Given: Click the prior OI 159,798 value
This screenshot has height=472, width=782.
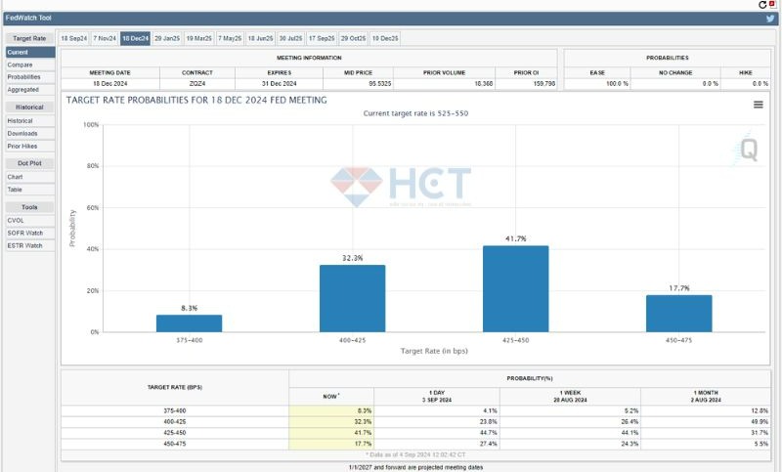Looking at the screenshot, I should click(544, 84).
